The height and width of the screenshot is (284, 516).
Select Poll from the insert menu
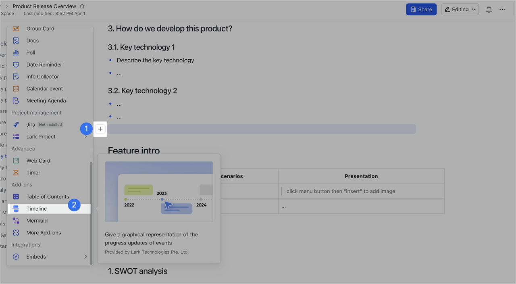point(50,52)
